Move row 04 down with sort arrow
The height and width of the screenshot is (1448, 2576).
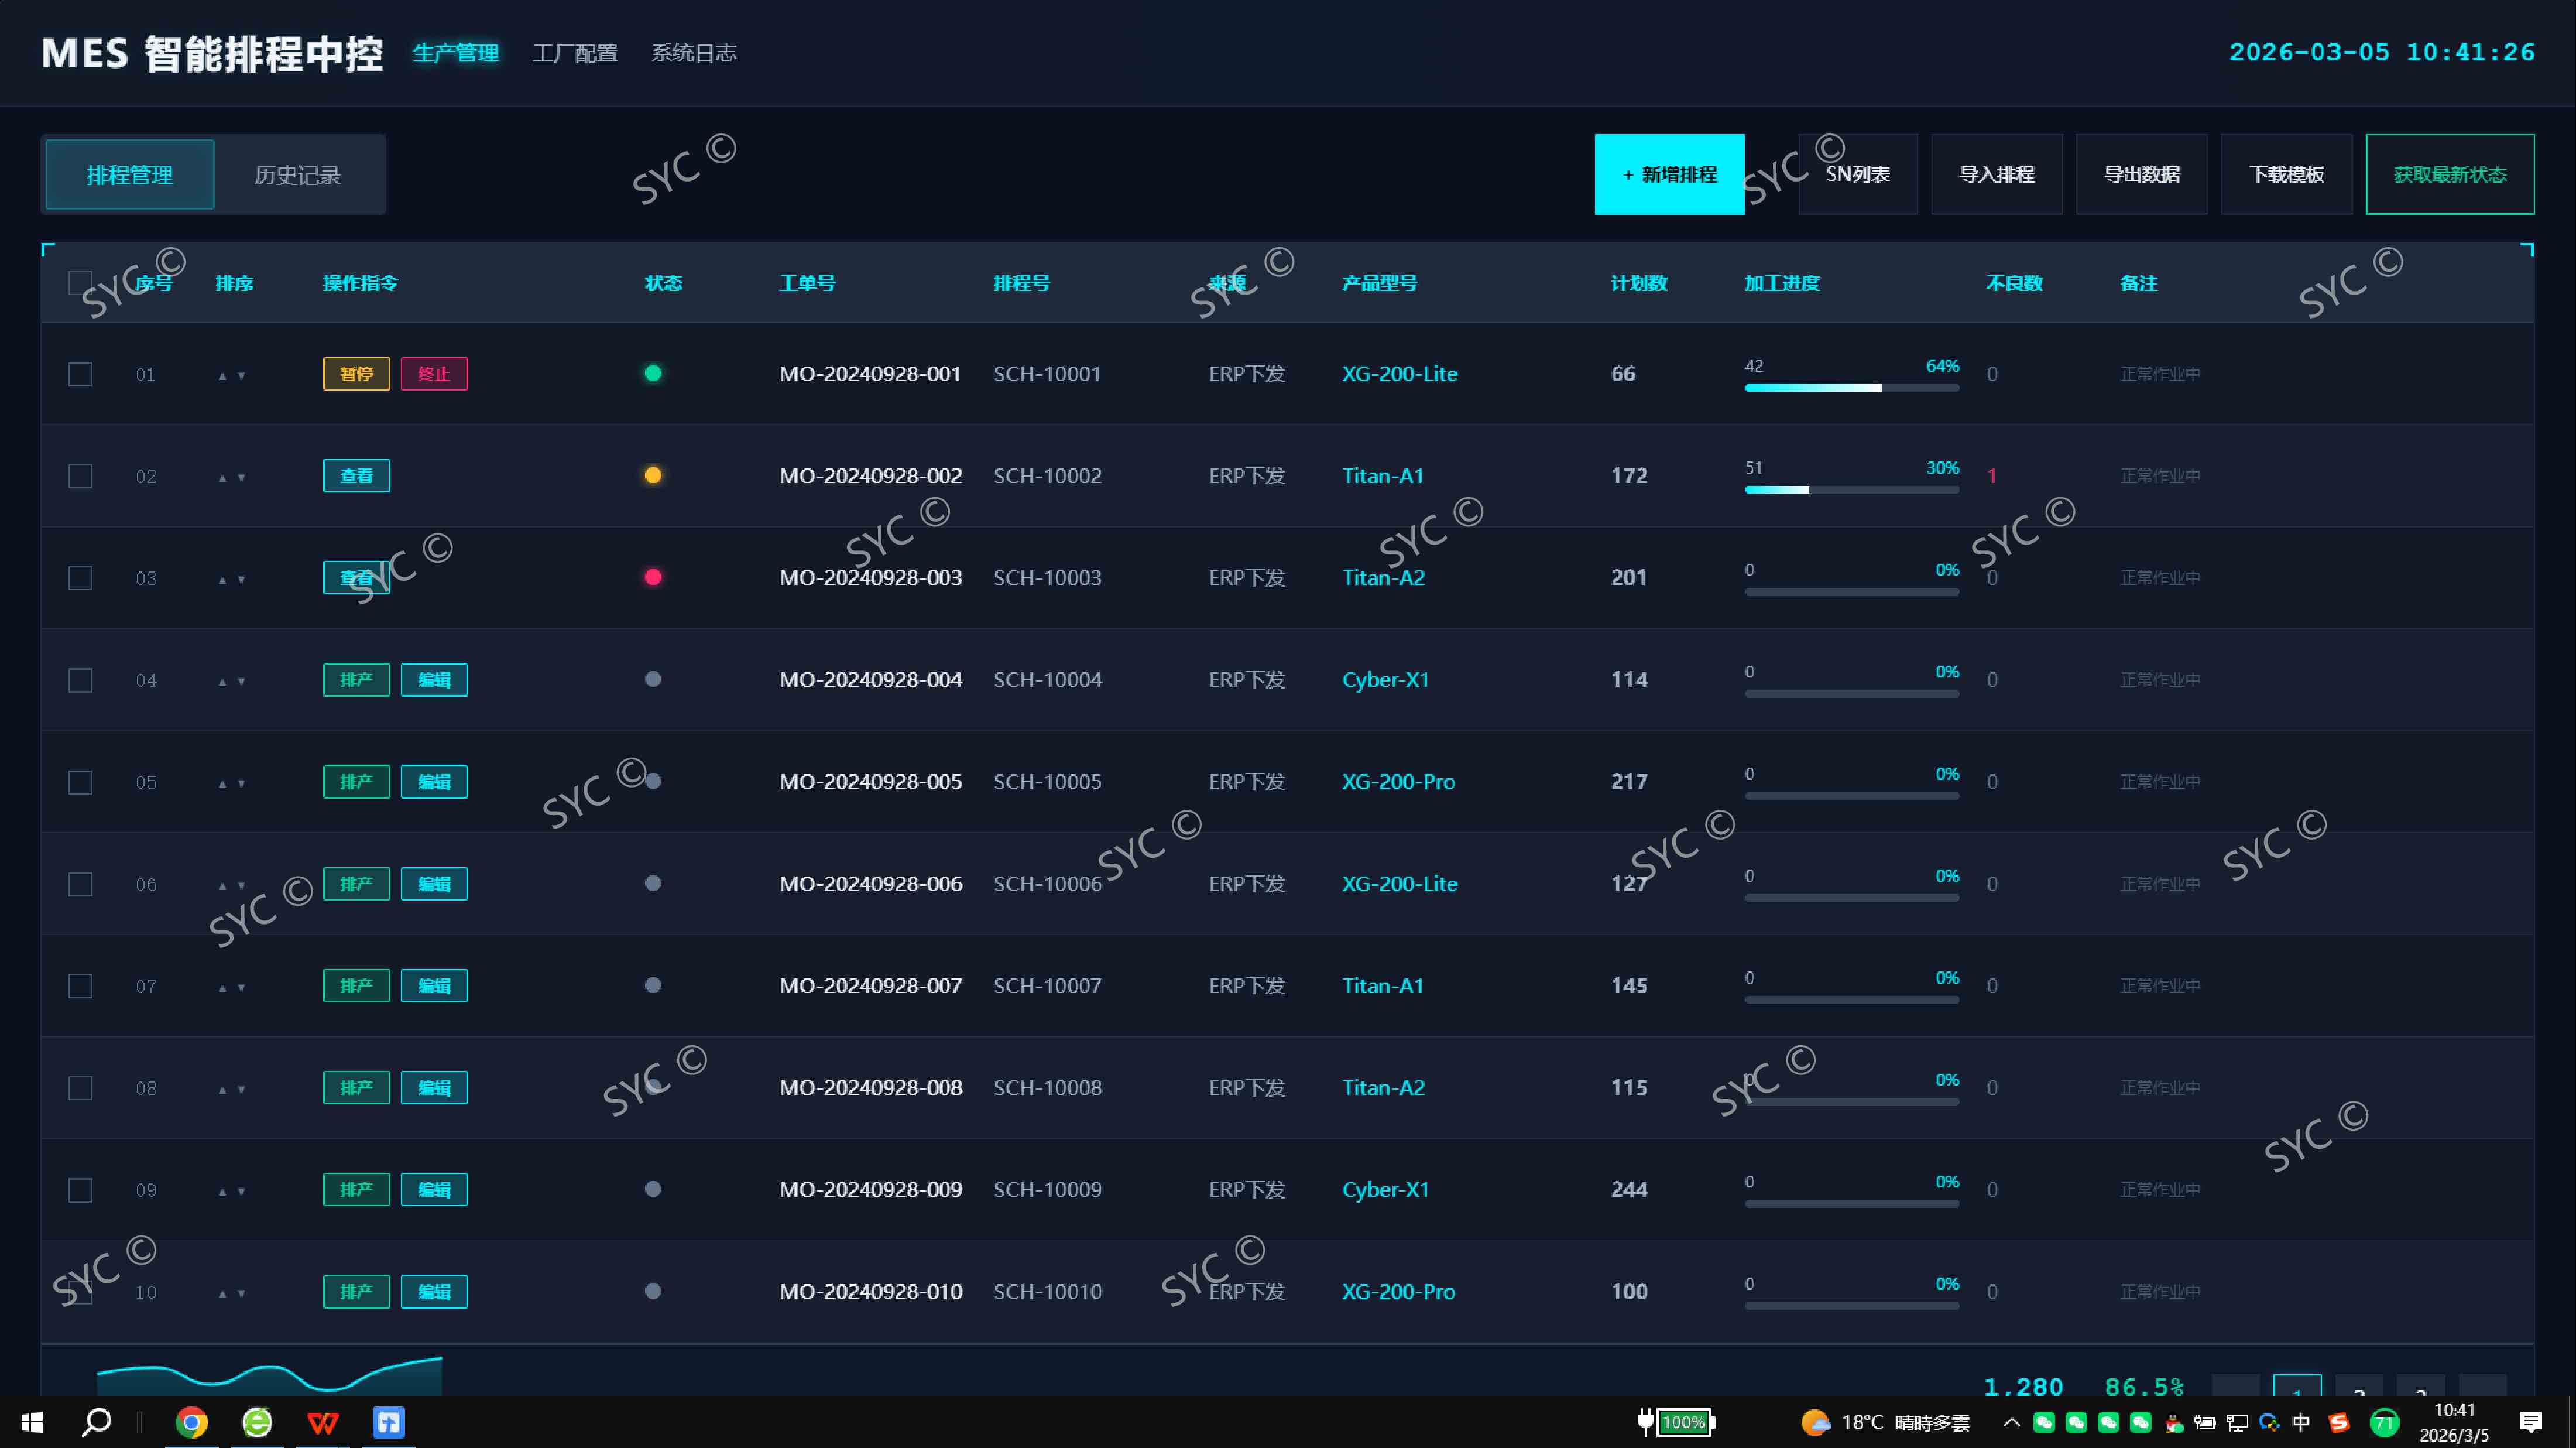click(x=241, y=682)
